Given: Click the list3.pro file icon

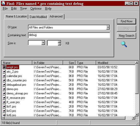Looking at the screenshot, I should pos(4,111).
